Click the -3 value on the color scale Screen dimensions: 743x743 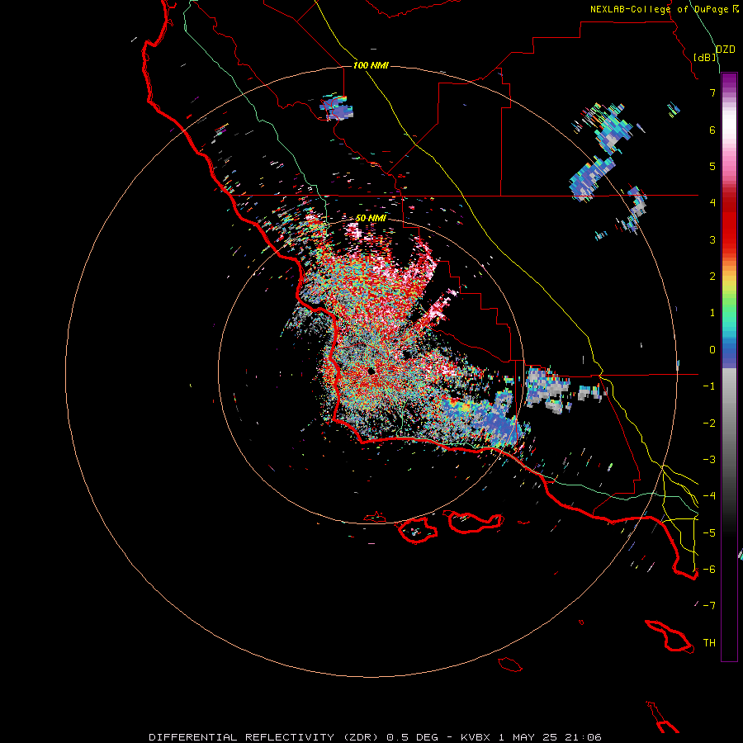tap(709, 459)
